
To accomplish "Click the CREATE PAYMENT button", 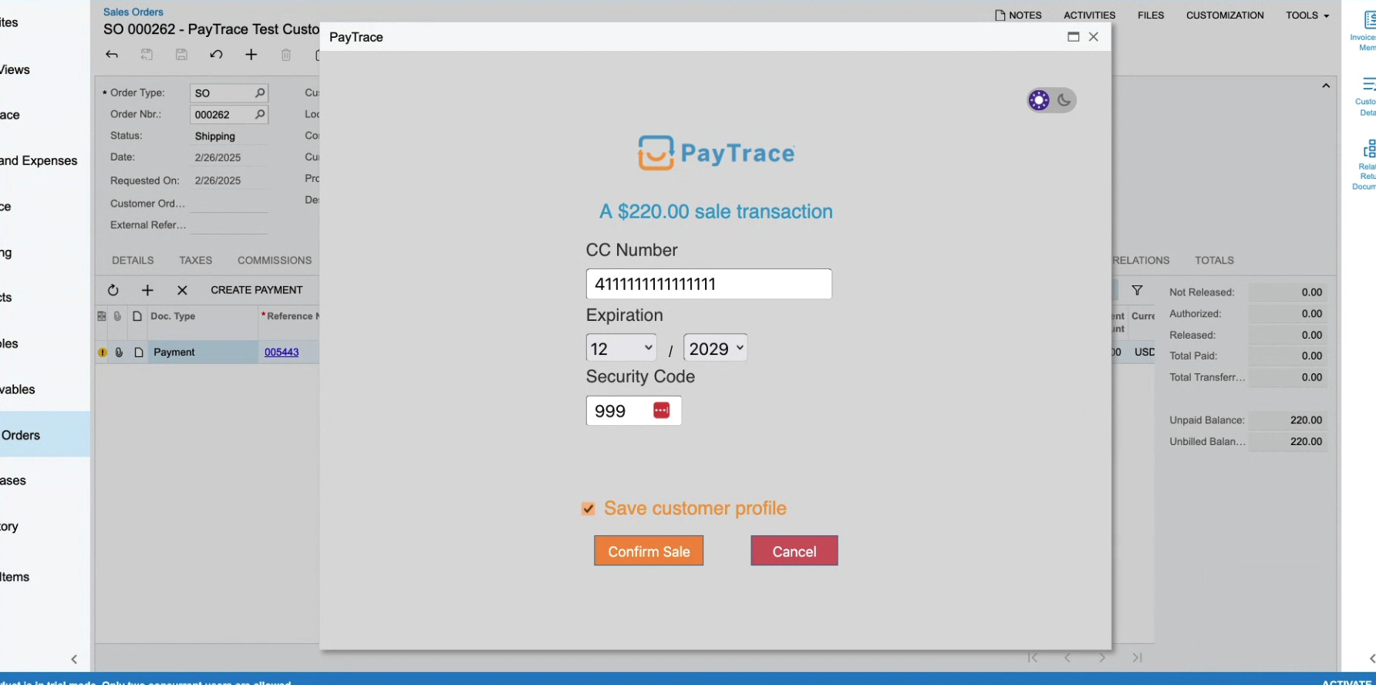I will click(x=257, y=290).
